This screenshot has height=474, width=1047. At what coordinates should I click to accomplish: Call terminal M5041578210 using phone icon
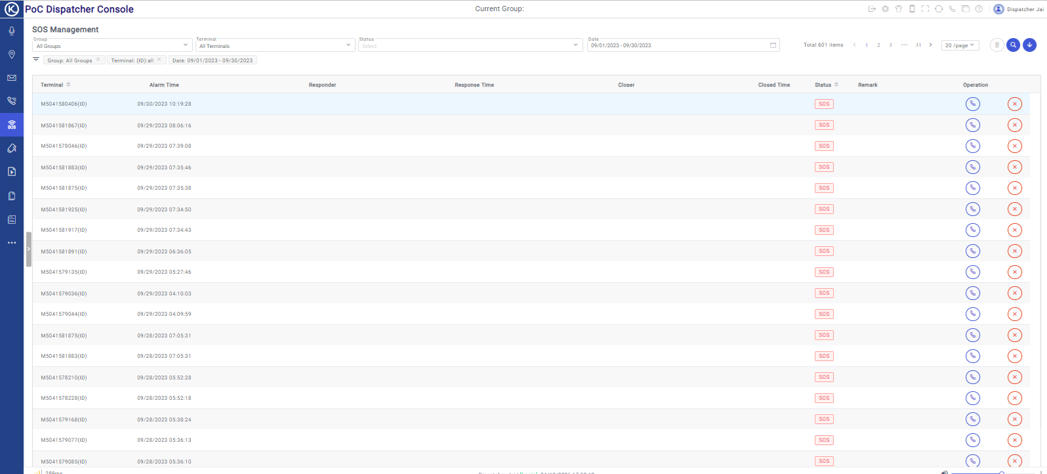(x=973, y=377)
